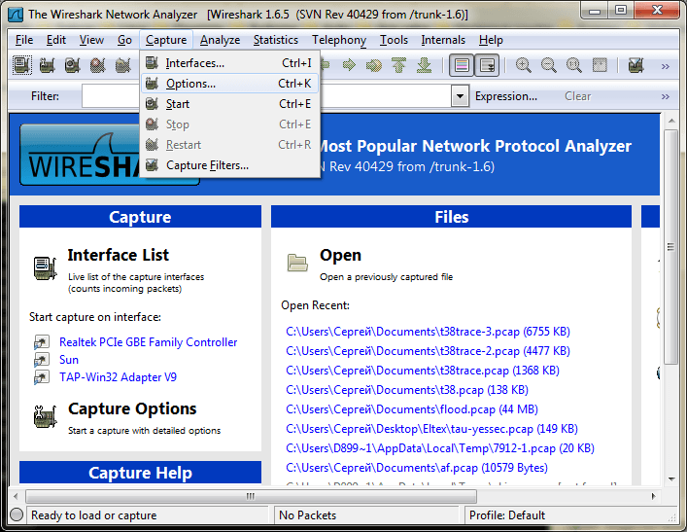Image resolution: width=687 pixels, height=532 pixels.
Task: Click the List Interfaces toolbar icon
Action: tap(22, 66)
